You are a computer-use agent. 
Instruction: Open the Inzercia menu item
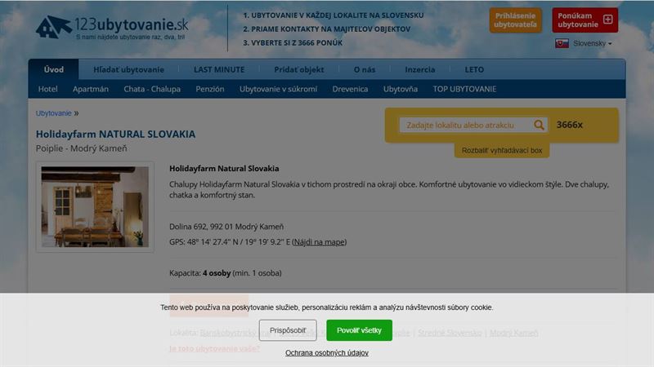[x=419, y=69]
